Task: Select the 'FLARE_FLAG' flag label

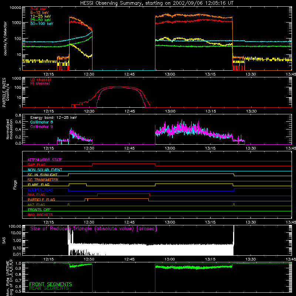Action: click(38, 185)
